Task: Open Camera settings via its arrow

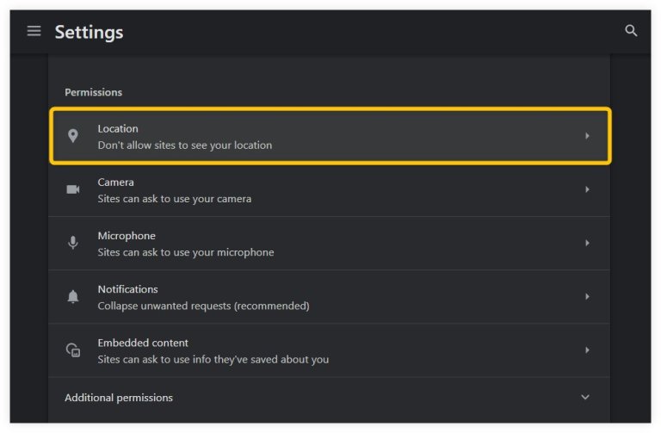Action: click(587, 189)
